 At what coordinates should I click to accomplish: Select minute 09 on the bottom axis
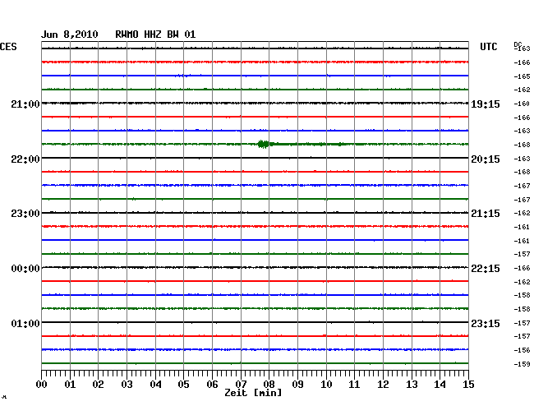(297, 385)
